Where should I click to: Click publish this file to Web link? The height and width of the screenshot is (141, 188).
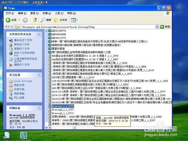click(x=24, y=54)
